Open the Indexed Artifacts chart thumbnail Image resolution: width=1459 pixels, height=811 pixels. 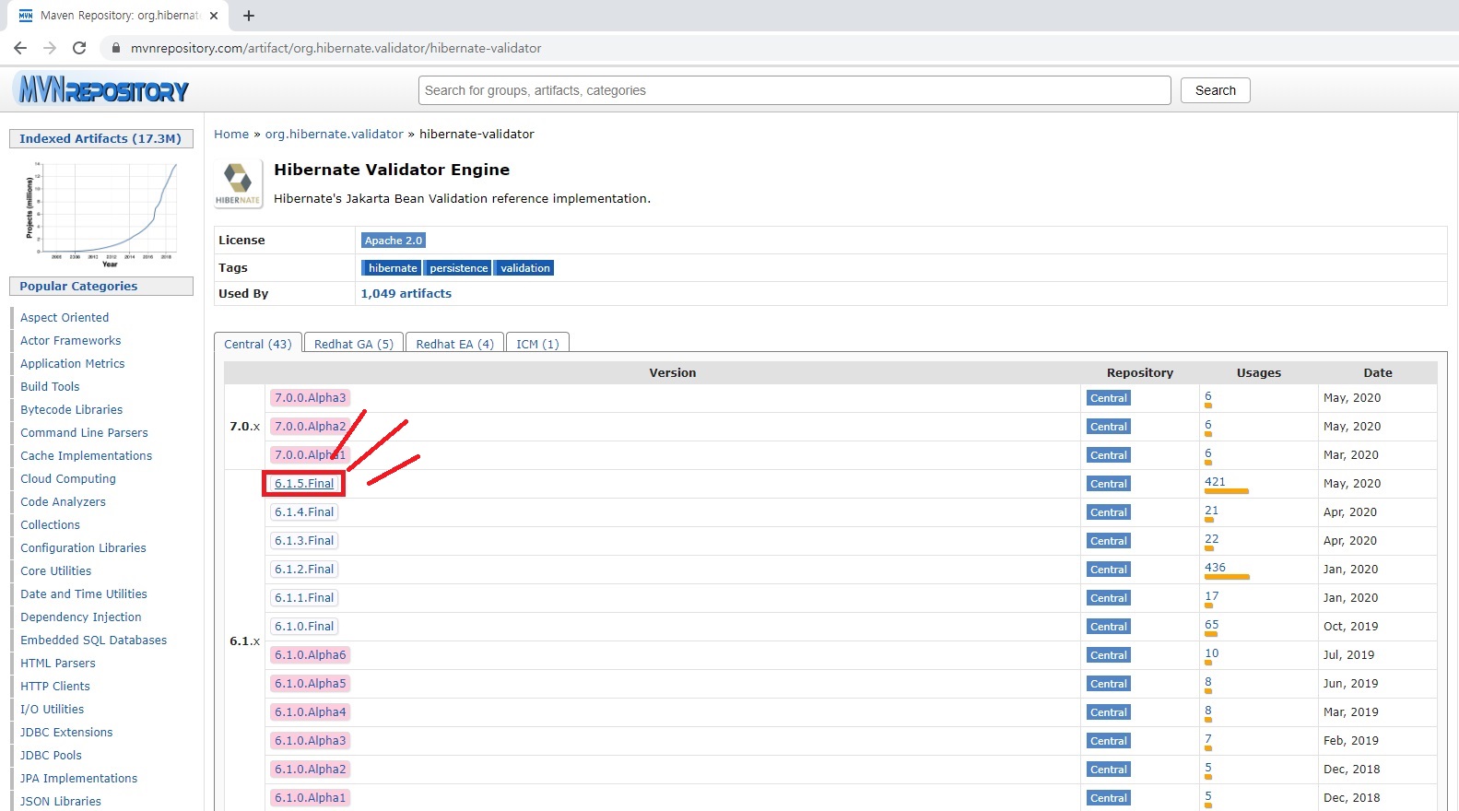coord(101,214)
